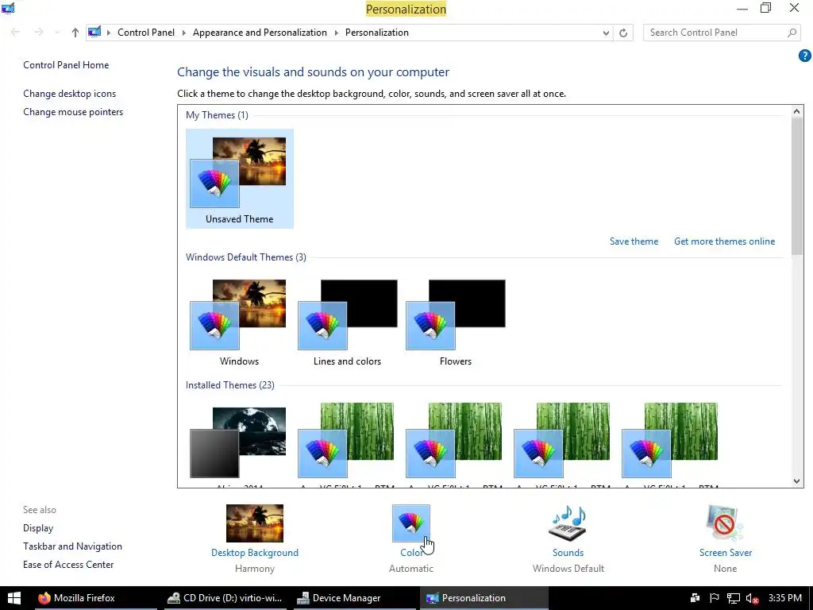This screenshot has height=610, width=813.
Task: Click Appearance and Personalization breadcrumb
Action: pyautogui.click(x=260, y=32)
